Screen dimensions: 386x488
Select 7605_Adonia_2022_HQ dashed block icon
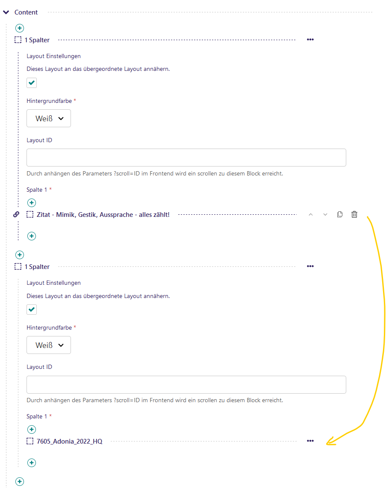coord(30,441)
